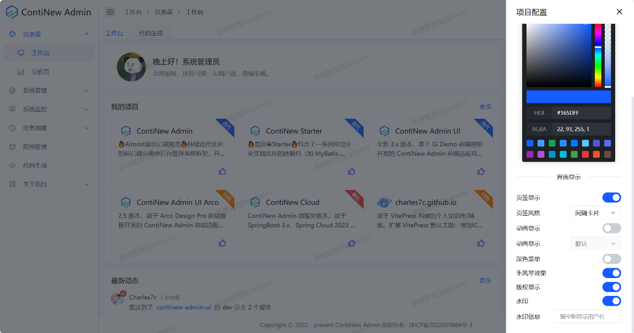Like the ContiNew Cloud project card

click(x=352, y=243)
